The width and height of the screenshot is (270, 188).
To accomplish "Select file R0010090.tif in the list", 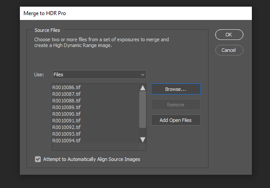I will [66, 114].
